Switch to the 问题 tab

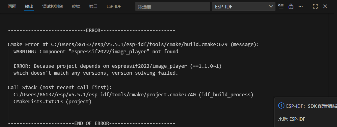pyautogui.click(x=12, y=6)
